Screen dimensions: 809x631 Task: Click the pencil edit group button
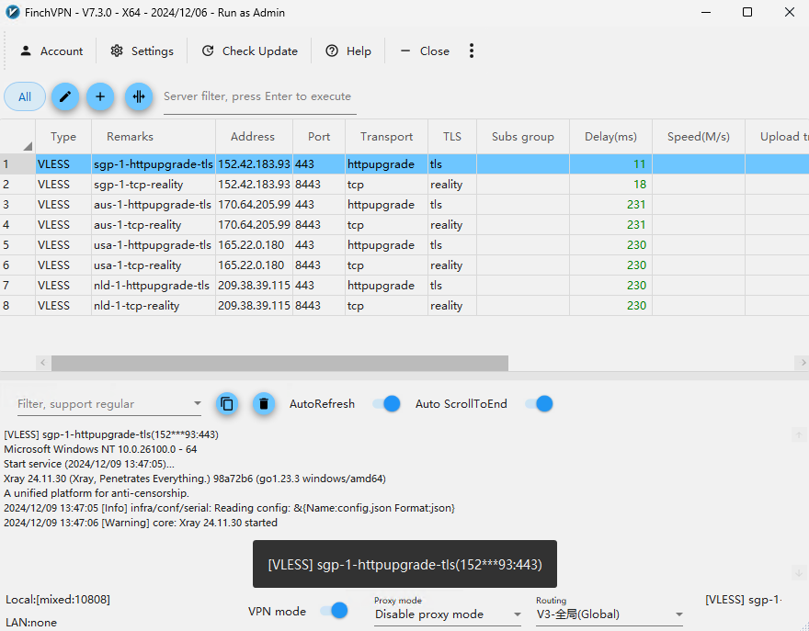coord(65,96)
